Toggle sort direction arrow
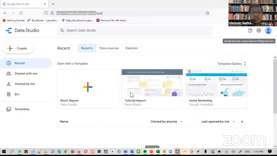The image size is (277, 156). pyautogui.click(x=242, y=121)
